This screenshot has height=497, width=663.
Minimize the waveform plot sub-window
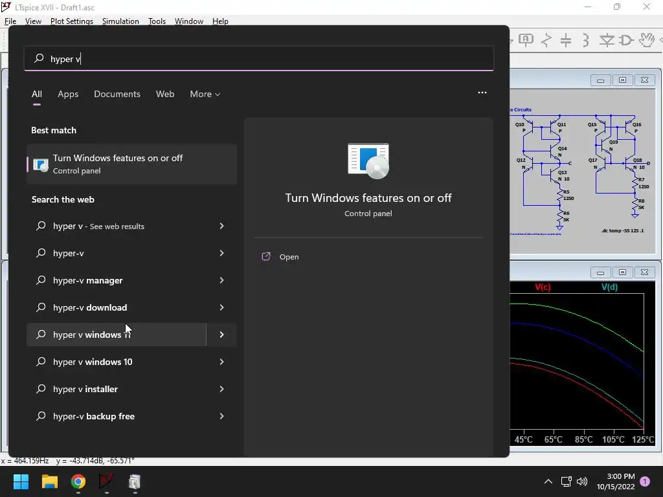point(600,272)
